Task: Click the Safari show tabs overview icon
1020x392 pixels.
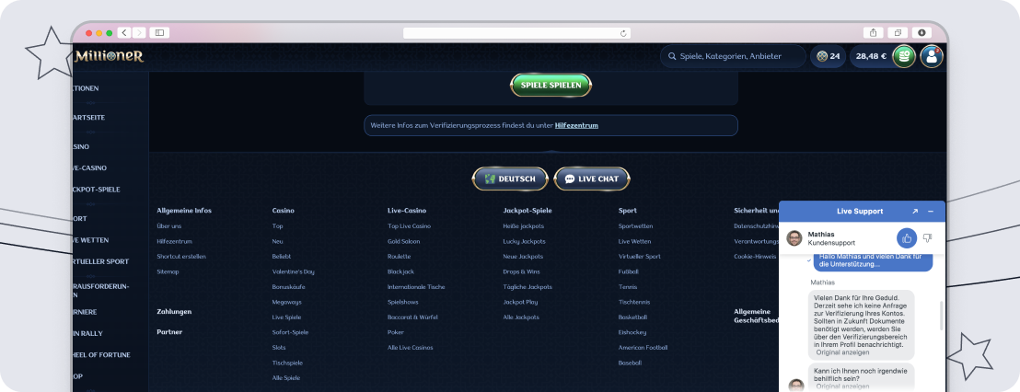Action: tap(898, 32)
